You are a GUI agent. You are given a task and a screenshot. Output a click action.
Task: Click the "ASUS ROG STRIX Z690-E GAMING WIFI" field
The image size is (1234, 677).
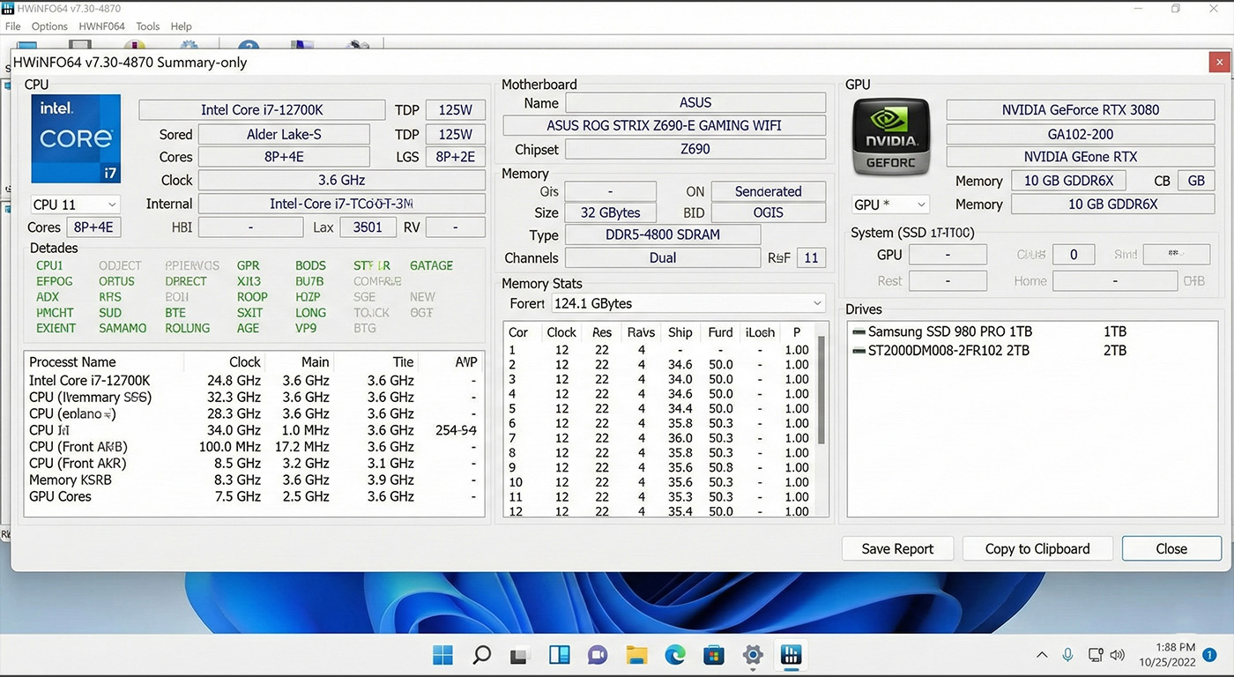664,125
